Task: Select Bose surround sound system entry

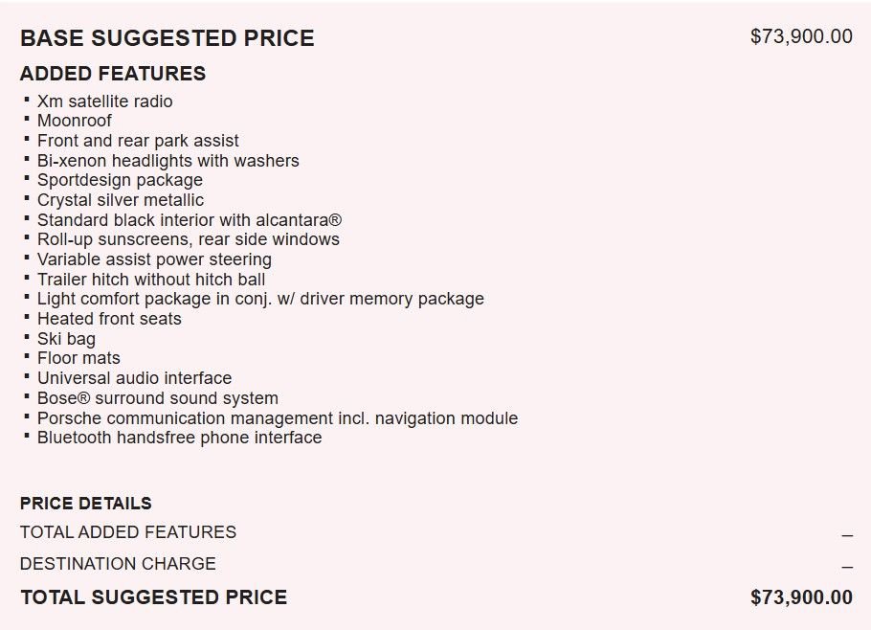Action: [158, 398]
